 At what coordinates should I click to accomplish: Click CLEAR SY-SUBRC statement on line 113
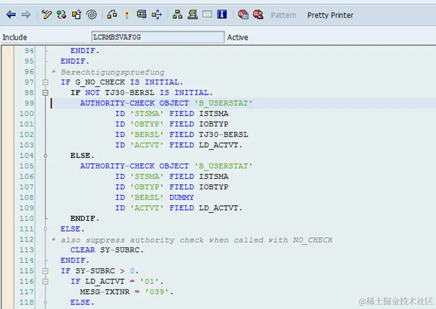click(x=107, y=250)
